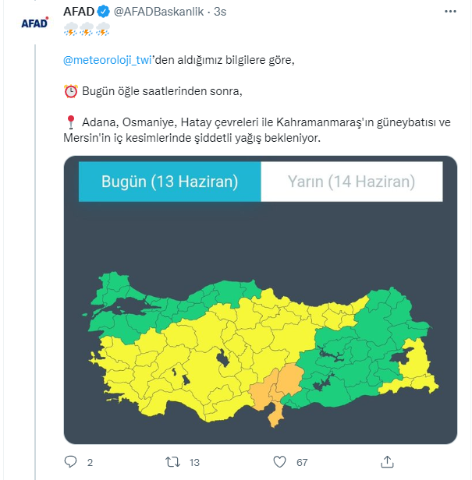Screen dimensions: 472x480
Task: Click the AFAD display name
Action: [79, 12]
